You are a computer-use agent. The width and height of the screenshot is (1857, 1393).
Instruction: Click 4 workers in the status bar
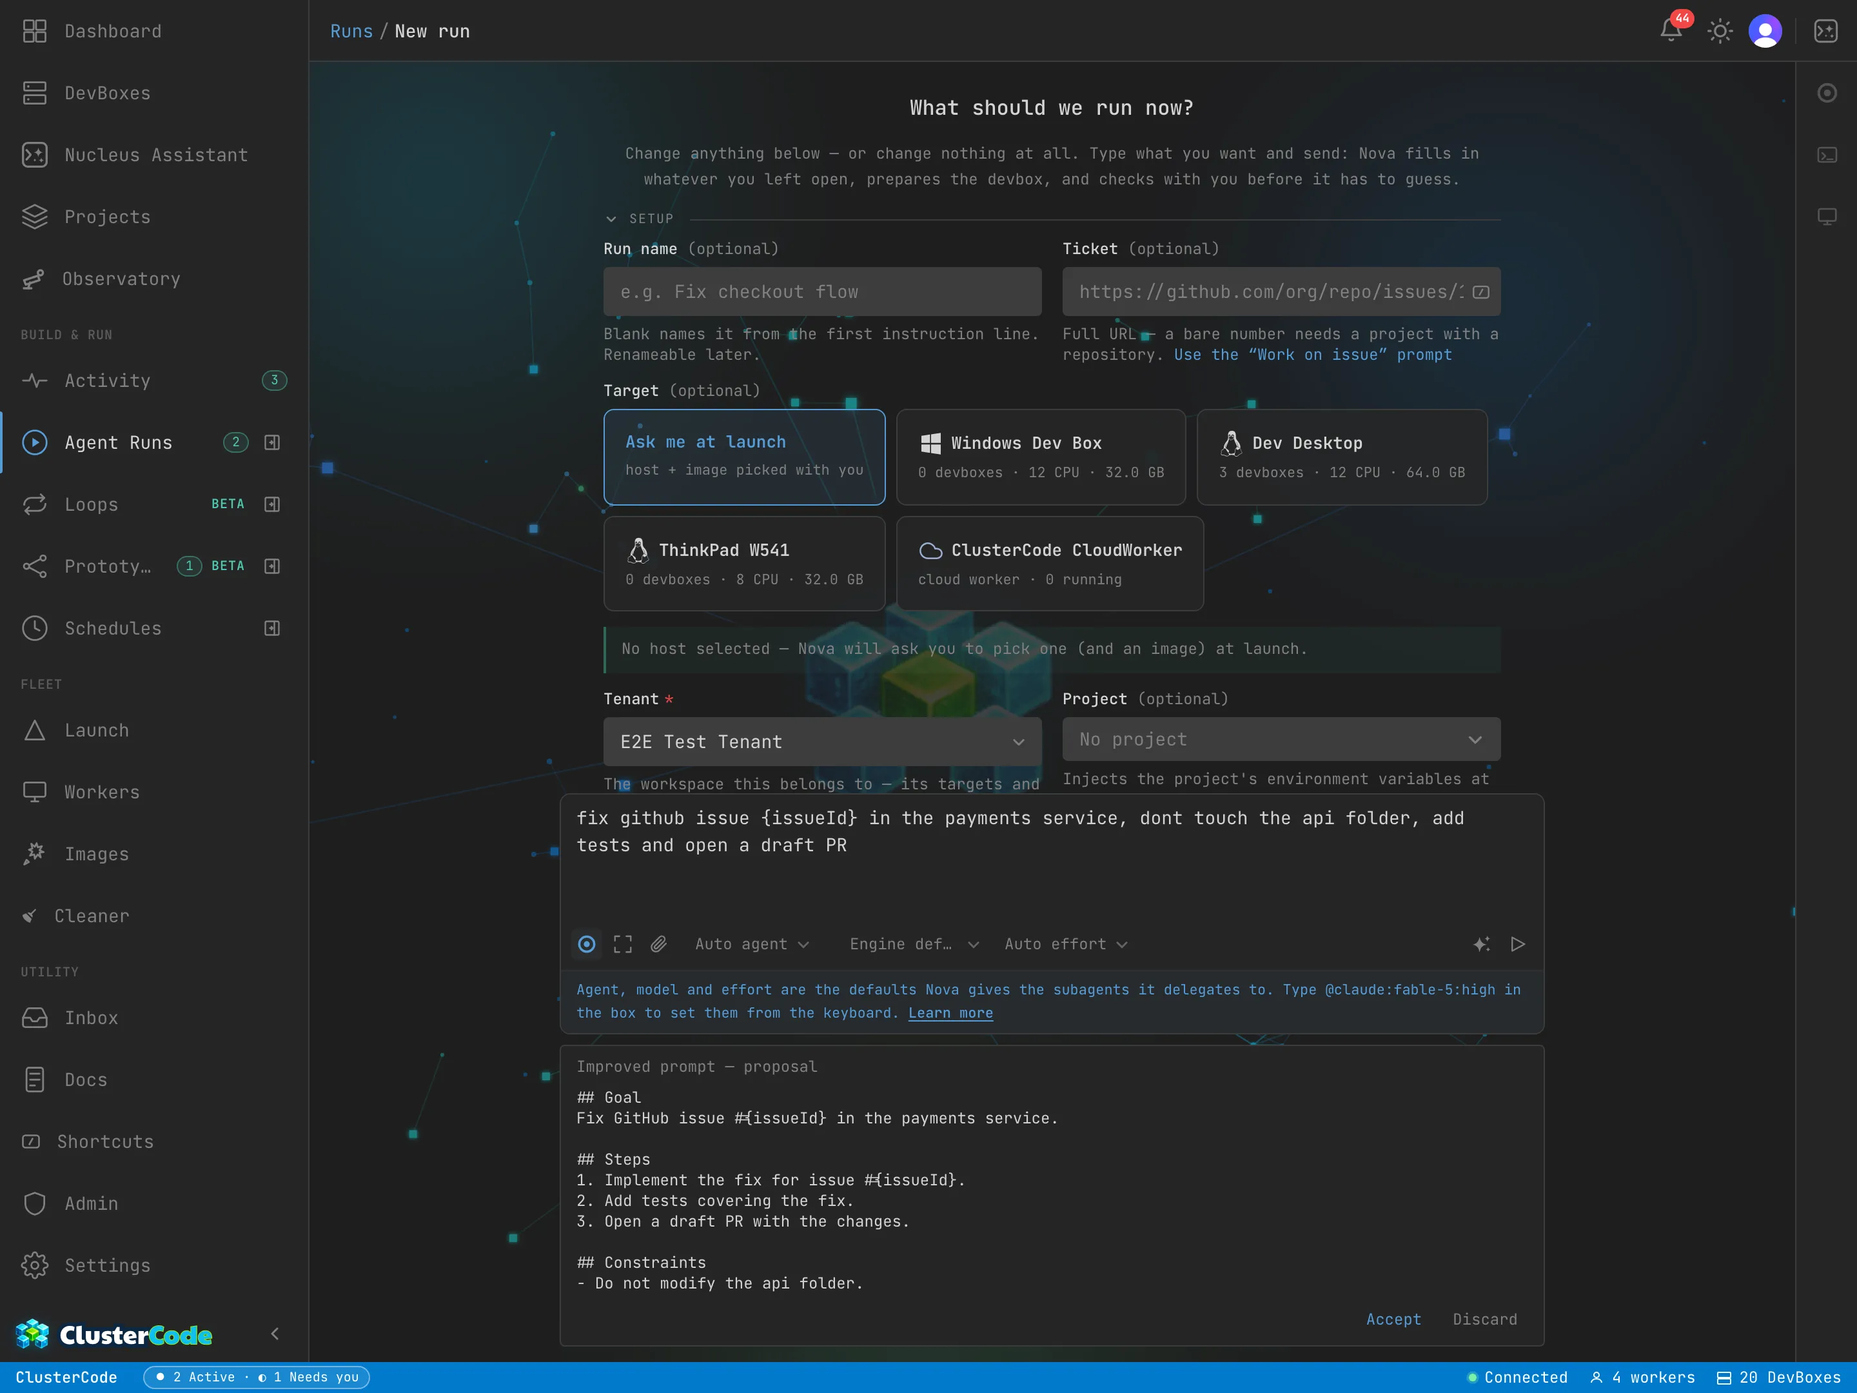pos(1642,1377)
